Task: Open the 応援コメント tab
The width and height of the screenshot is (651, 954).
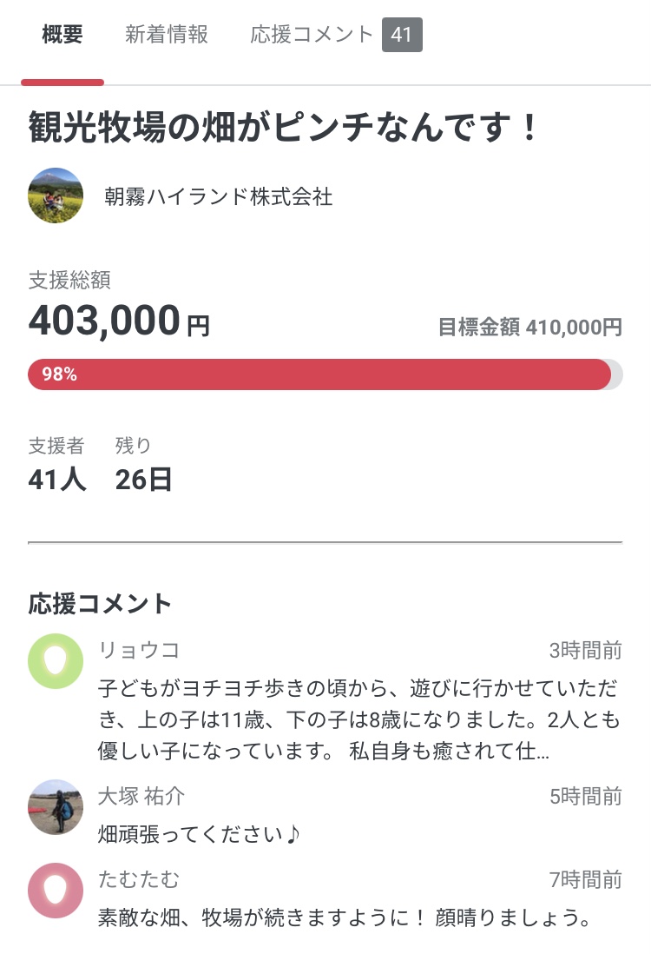Action: pos(312,36)
